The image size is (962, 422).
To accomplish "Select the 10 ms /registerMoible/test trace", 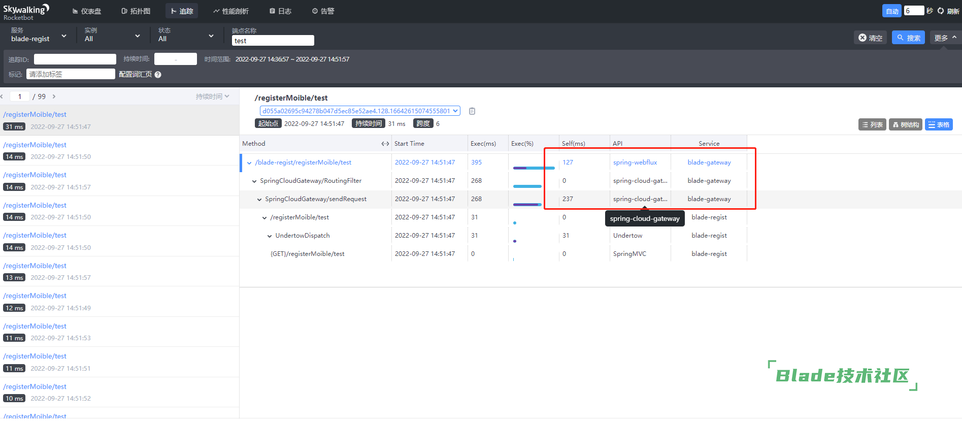I will coord(119,392).
